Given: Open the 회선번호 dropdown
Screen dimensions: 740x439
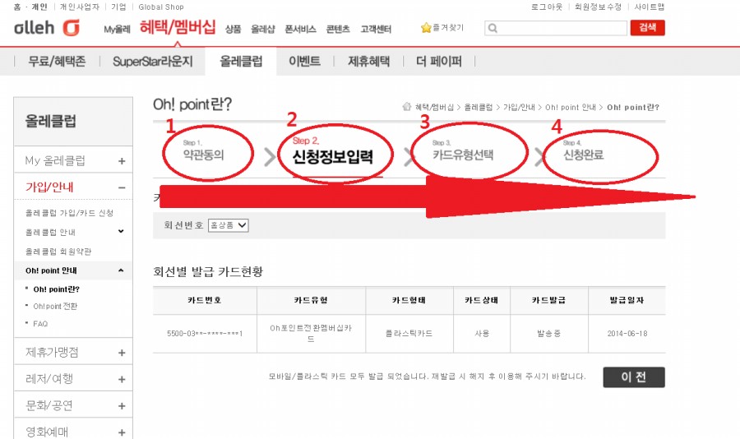Looking at the screenshot, I should pyautogui.click(x=229, y=224).
